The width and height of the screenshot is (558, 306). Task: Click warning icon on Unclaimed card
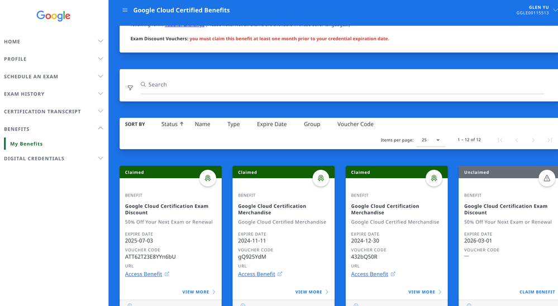tap(547, 178)
